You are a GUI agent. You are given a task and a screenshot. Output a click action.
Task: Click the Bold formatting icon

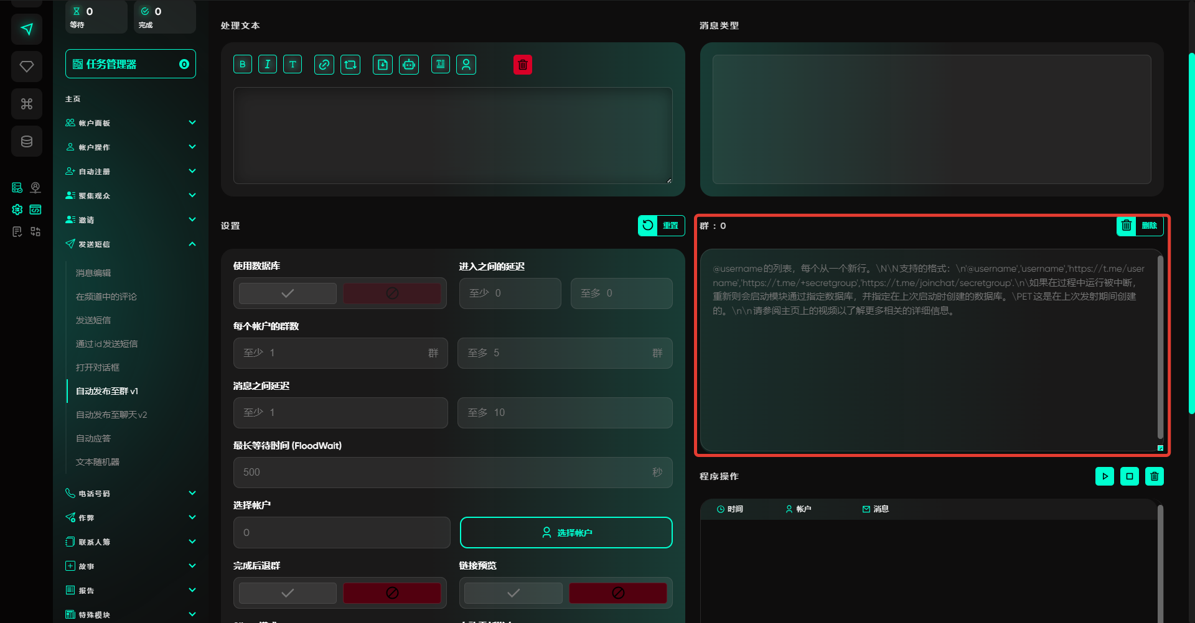coord(243,65)
